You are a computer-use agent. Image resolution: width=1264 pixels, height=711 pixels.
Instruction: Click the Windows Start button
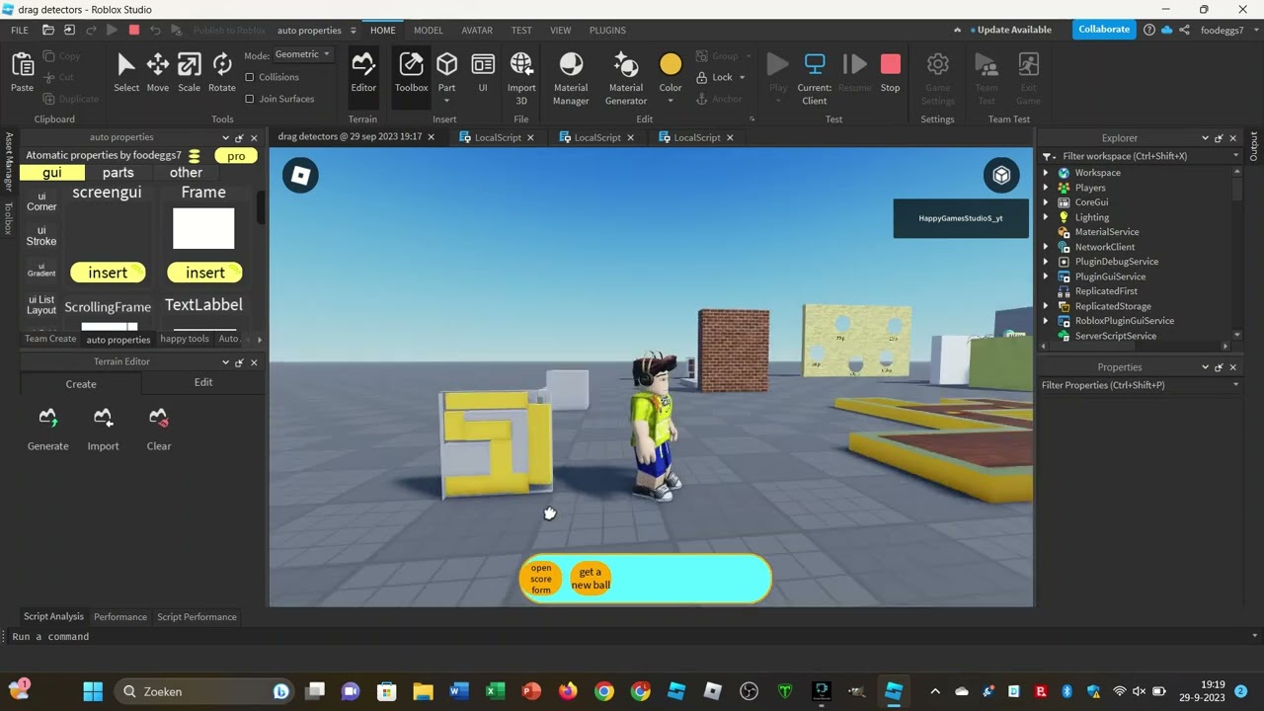pos(93,691)
